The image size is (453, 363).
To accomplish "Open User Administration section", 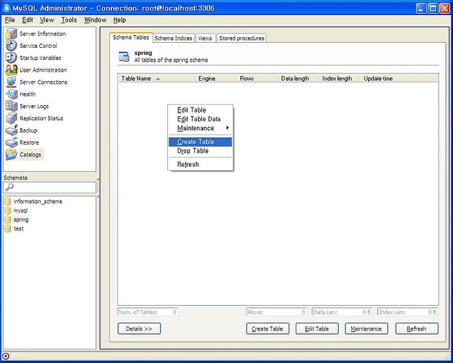I will pos(43,70).
